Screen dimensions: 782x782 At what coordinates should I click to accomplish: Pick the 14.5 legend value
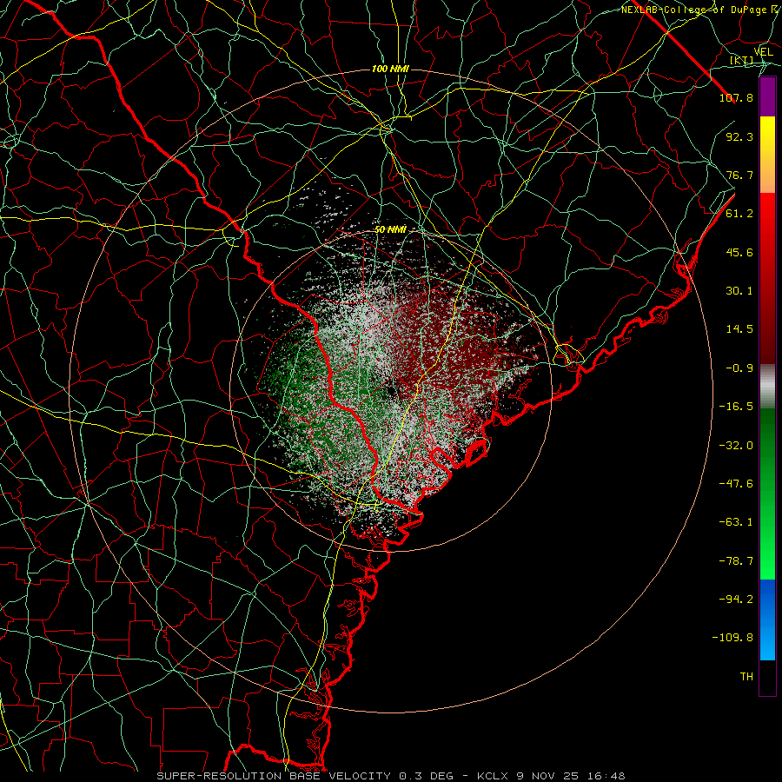[x=739, y=329]
